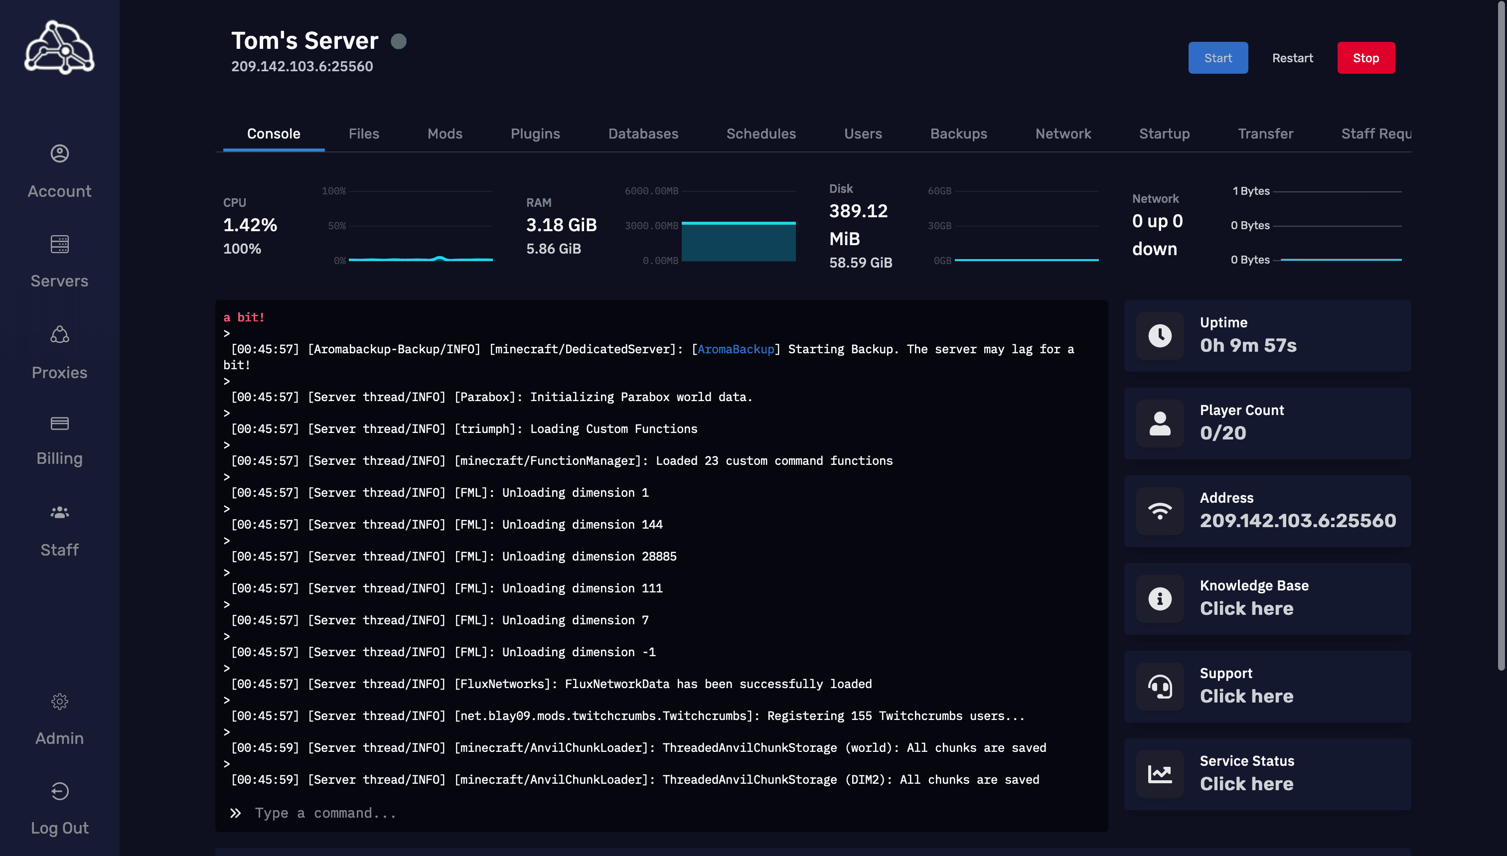
Task: Click the Service Status chart icon
Action: coord(1160,774)
